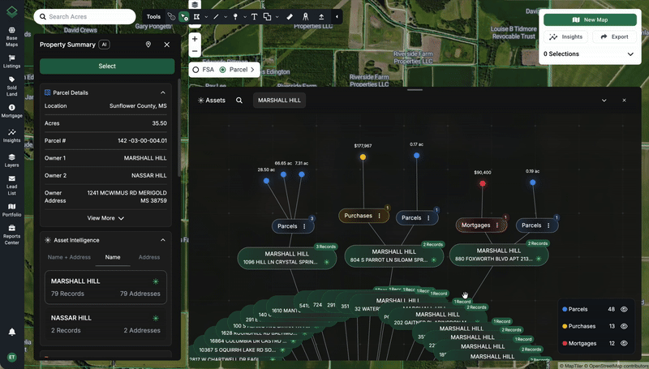The height and width of the screenshot is (369, 649).
Task: Collapse the Asset Intelligence section
Action: (163, 240)
